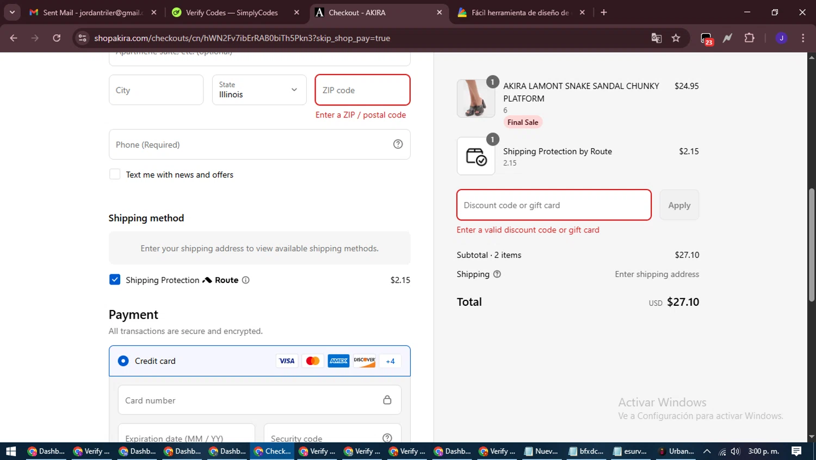Focus the Card number field
Screen dimensions: 816x460
259,400
